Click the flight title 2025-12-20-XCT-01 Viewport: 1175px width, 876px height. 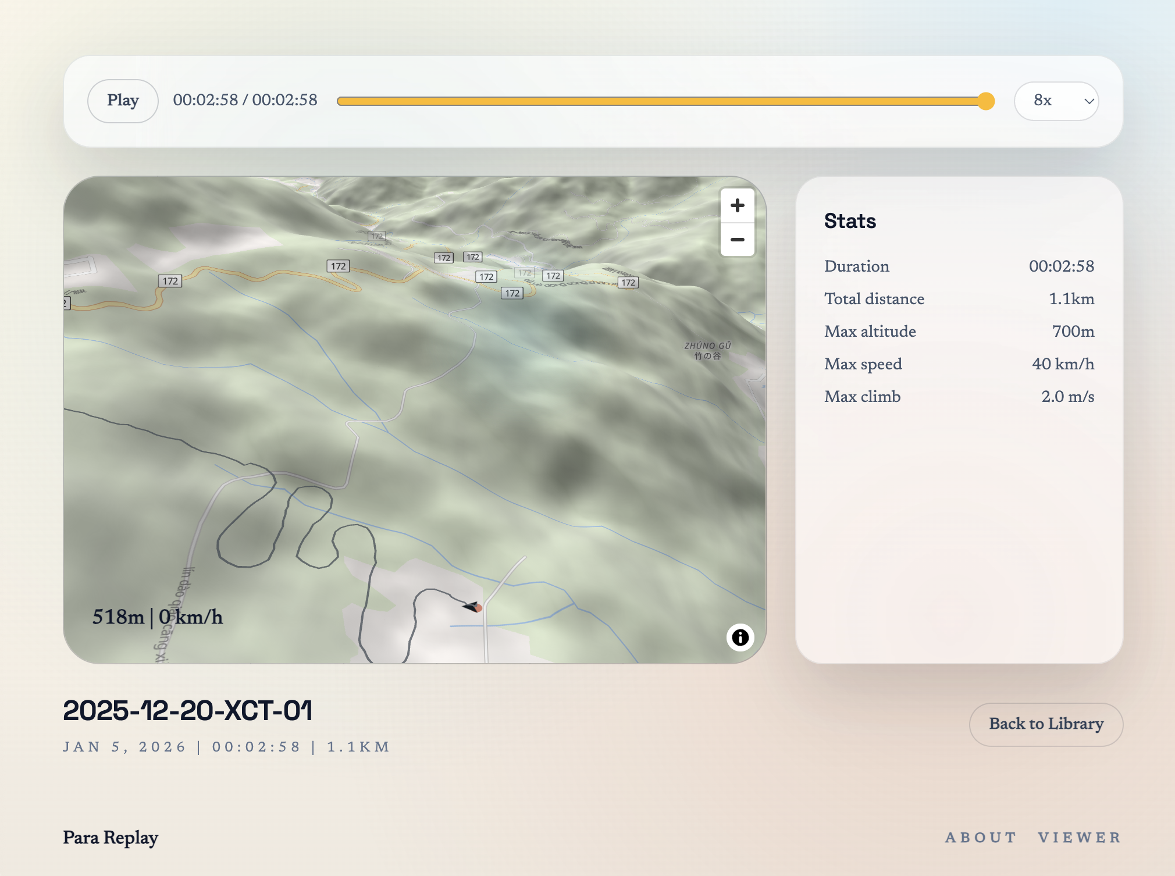187,710
